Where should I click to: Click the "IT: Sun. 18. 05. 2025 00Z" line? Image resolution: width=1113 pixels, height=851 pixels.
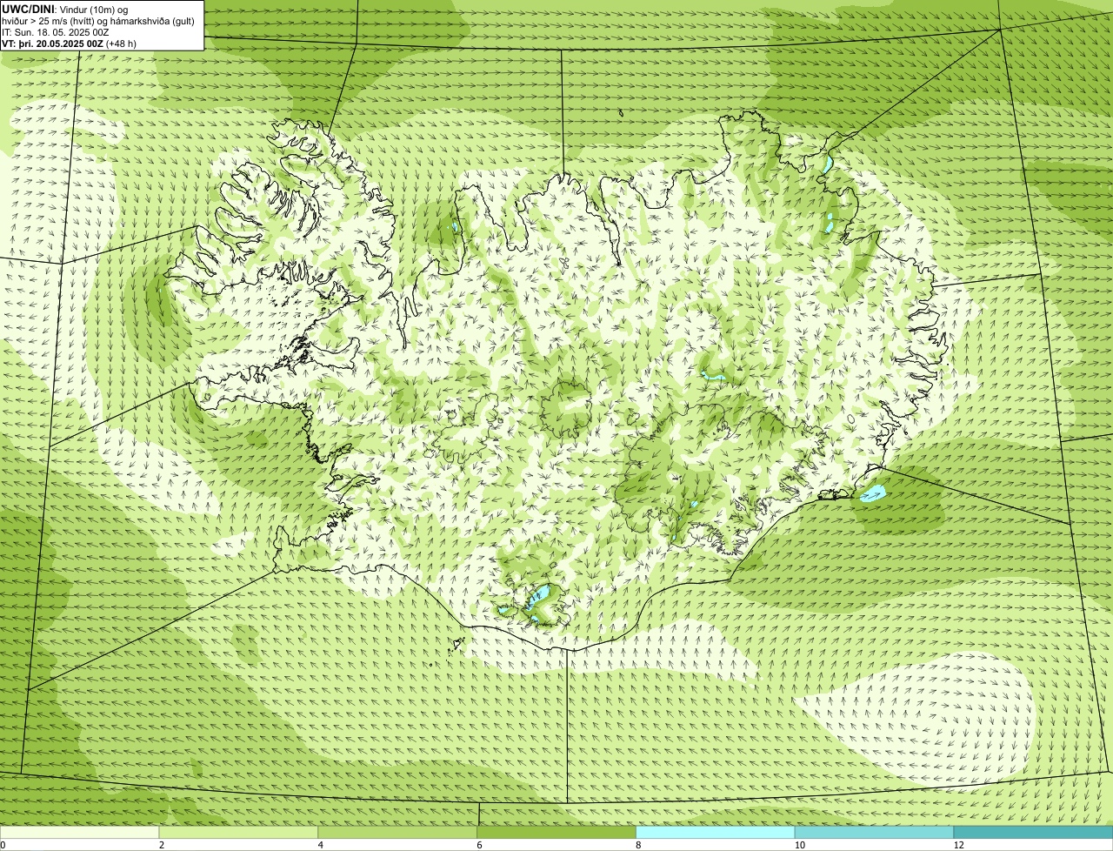pyautogui.click(x=56, y=31)
